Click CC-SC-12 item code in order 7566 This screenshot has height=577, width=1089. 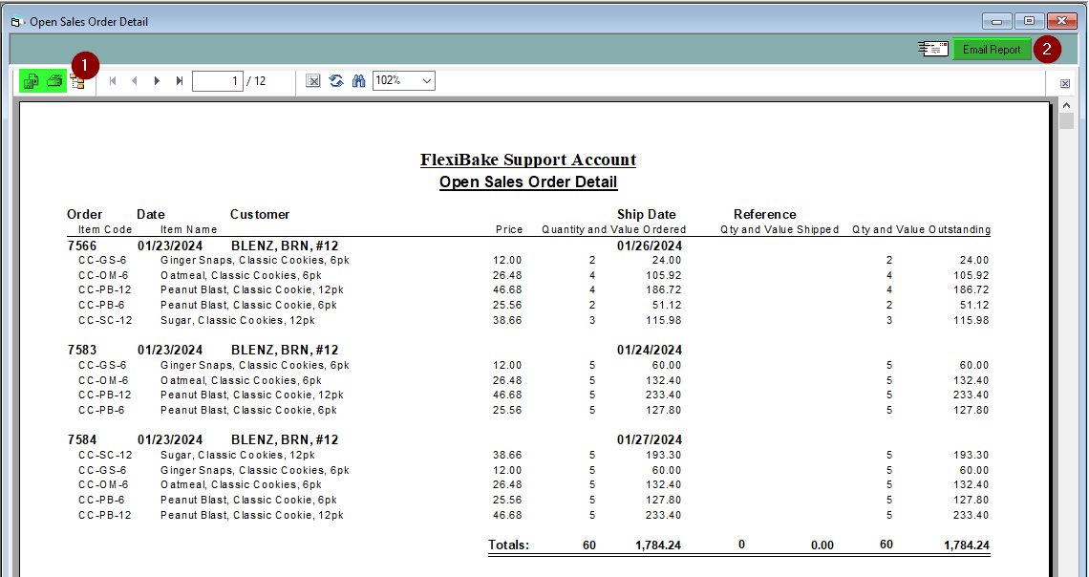(x=105, y=320)
